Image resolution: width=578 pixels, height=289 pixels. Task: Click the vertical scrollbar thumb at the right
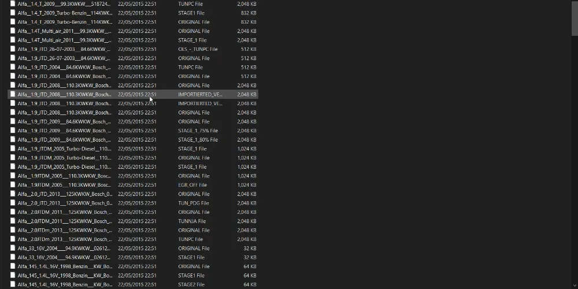575,18
